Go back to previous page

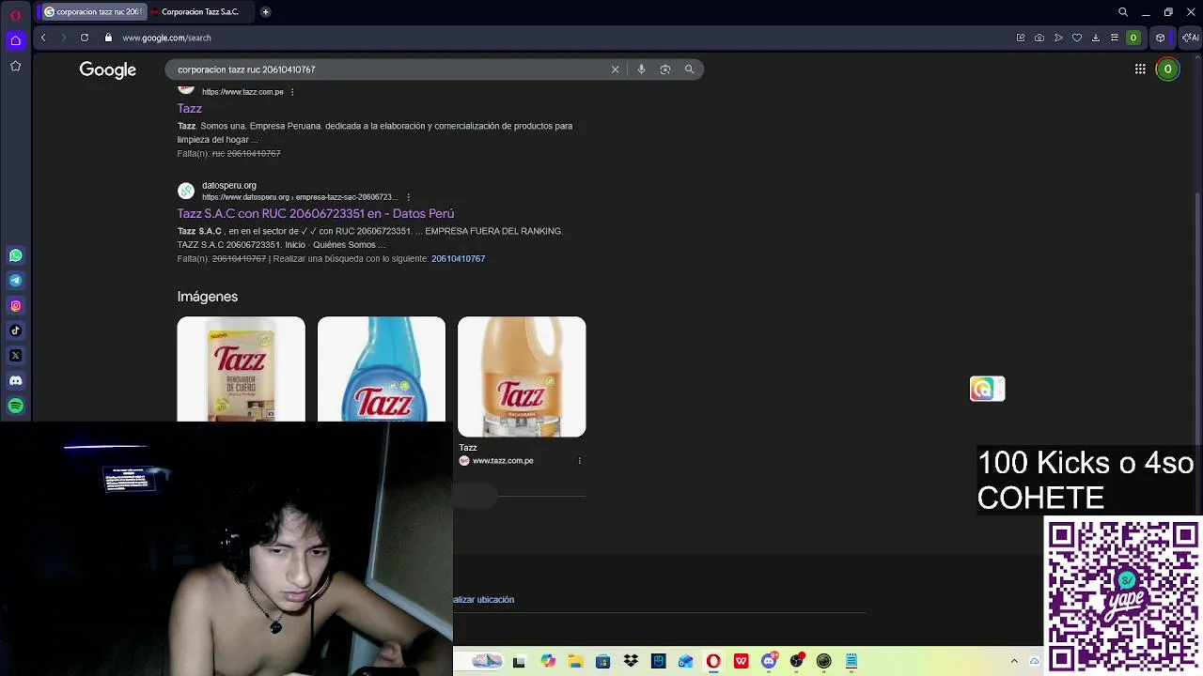(43, 38)
